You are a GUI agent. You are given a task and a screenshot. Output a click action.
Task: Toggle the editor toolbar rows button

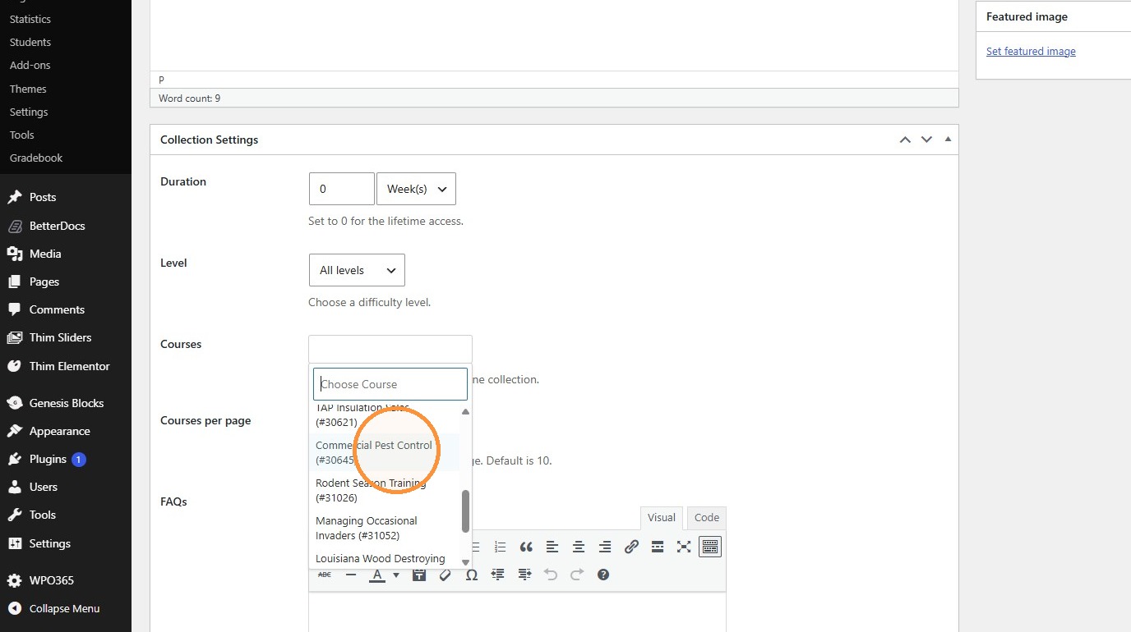(x=711, y=547)
